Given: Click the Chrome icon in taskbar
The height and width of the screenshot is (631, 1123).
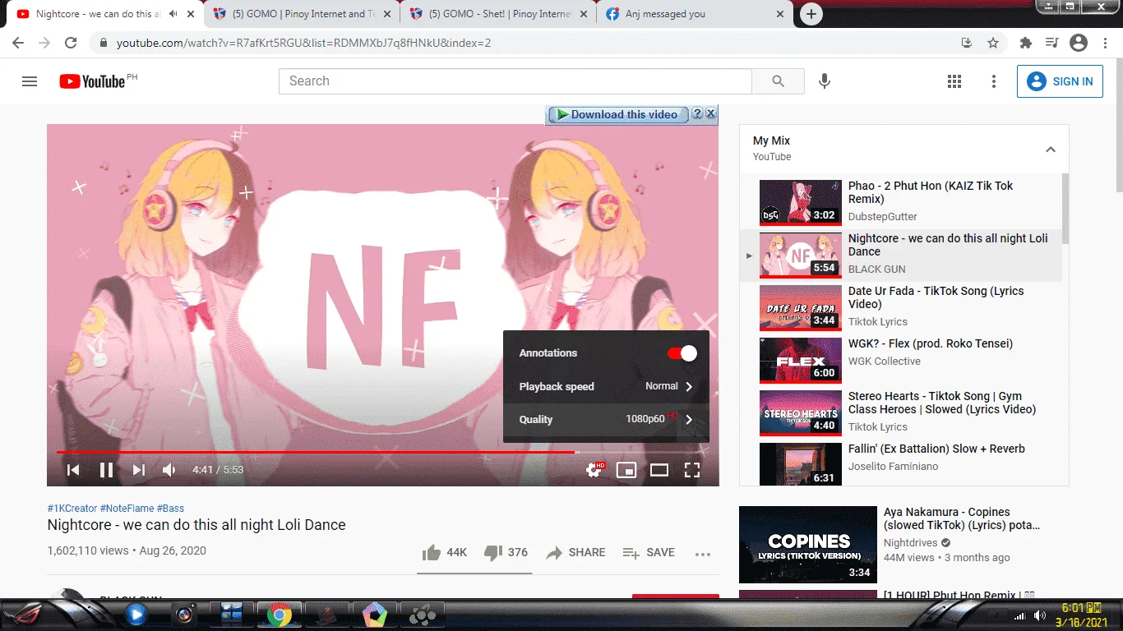Looking at the screenshot, I should coord(280,614).
